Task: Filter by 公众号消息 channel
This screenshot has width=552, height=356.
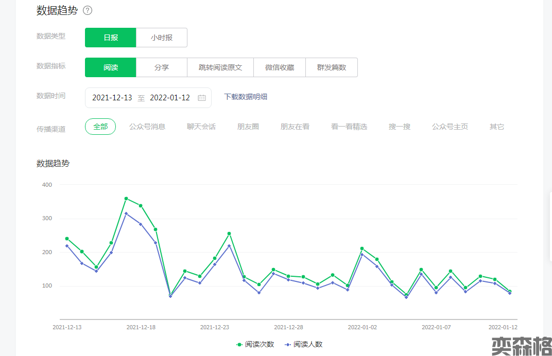Action: click(x=147, y=127)
